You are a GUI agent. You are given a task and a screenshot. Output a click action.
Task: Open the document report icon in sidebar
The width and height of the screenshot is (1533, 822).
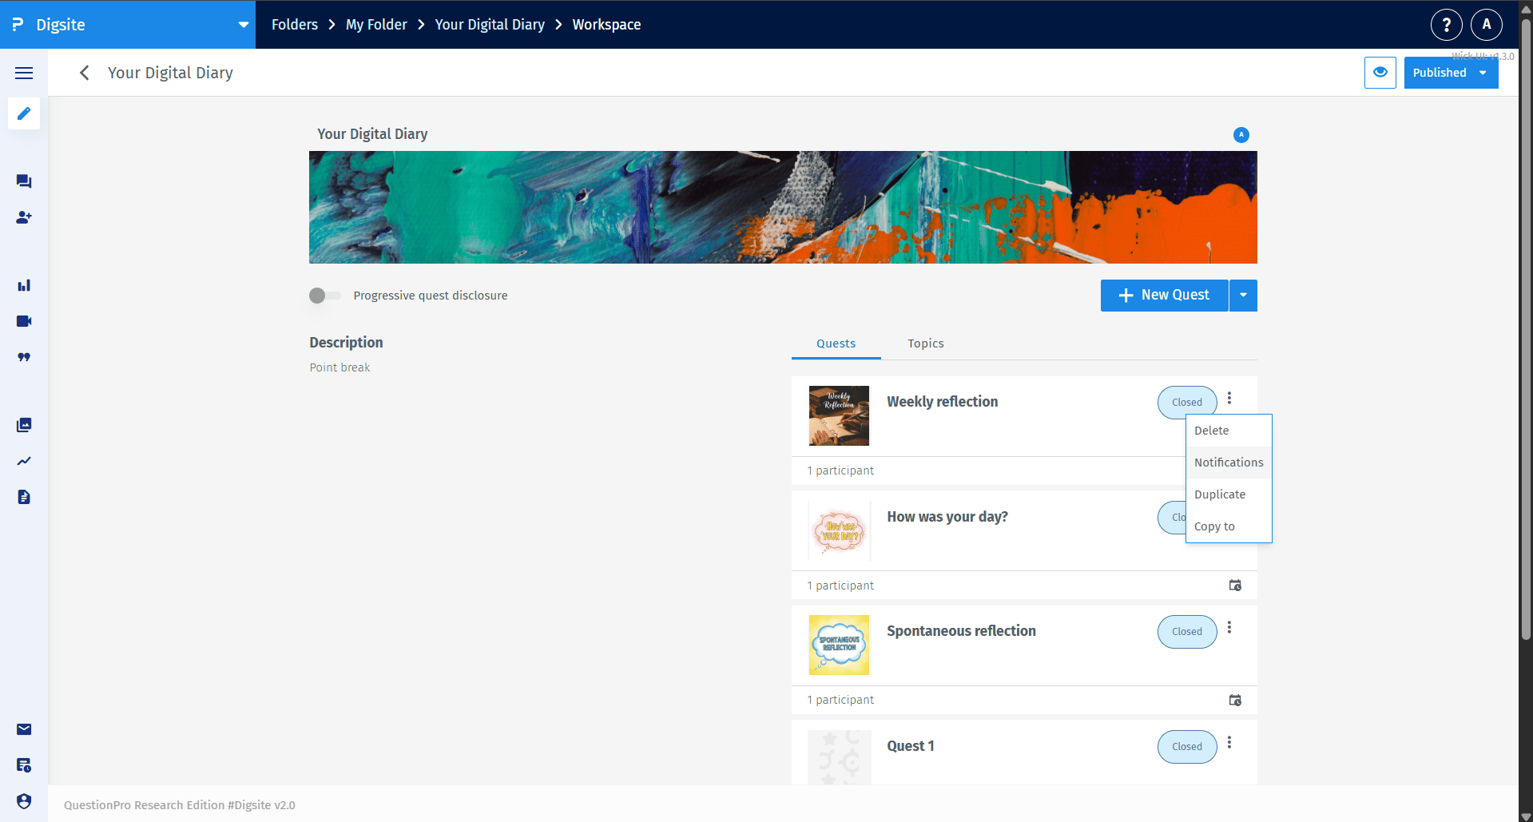tap(24, 497)
